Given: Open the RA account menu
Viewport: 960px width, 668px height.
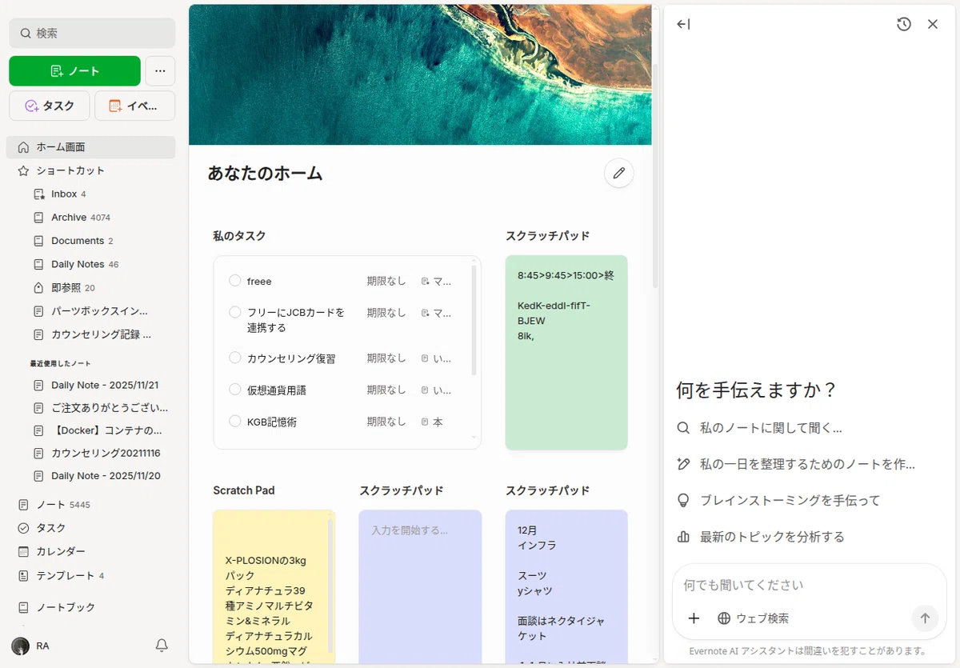Looking at the screenshot, I should point(32,646).
